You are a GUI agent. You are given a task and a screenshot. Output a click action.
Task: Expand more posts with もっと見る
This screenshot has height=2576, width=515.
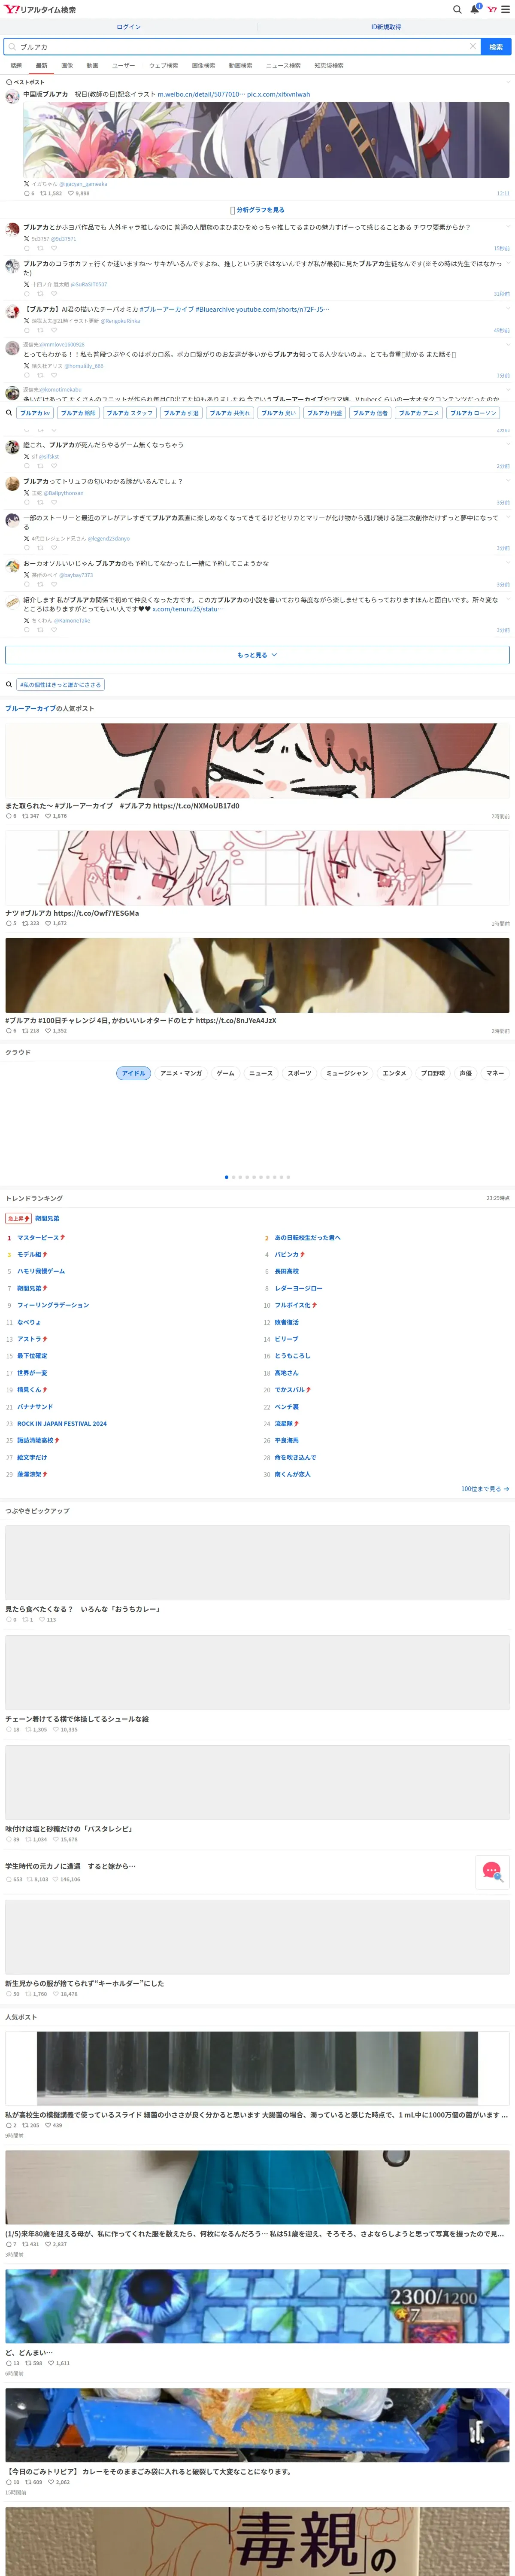point(257,655)
